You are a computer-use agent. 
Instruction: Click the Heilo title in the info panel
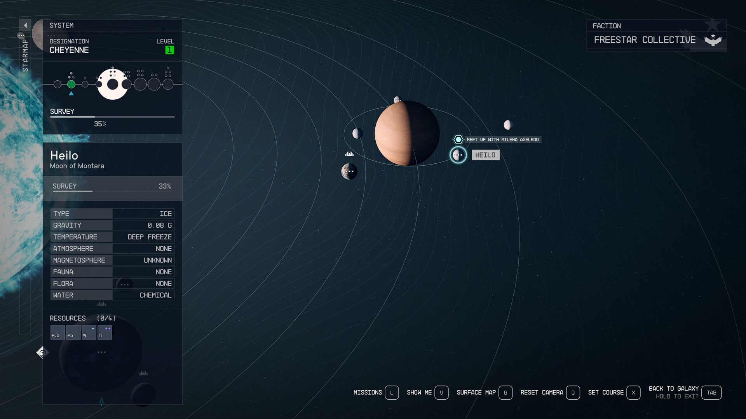[x=64, y=156]
